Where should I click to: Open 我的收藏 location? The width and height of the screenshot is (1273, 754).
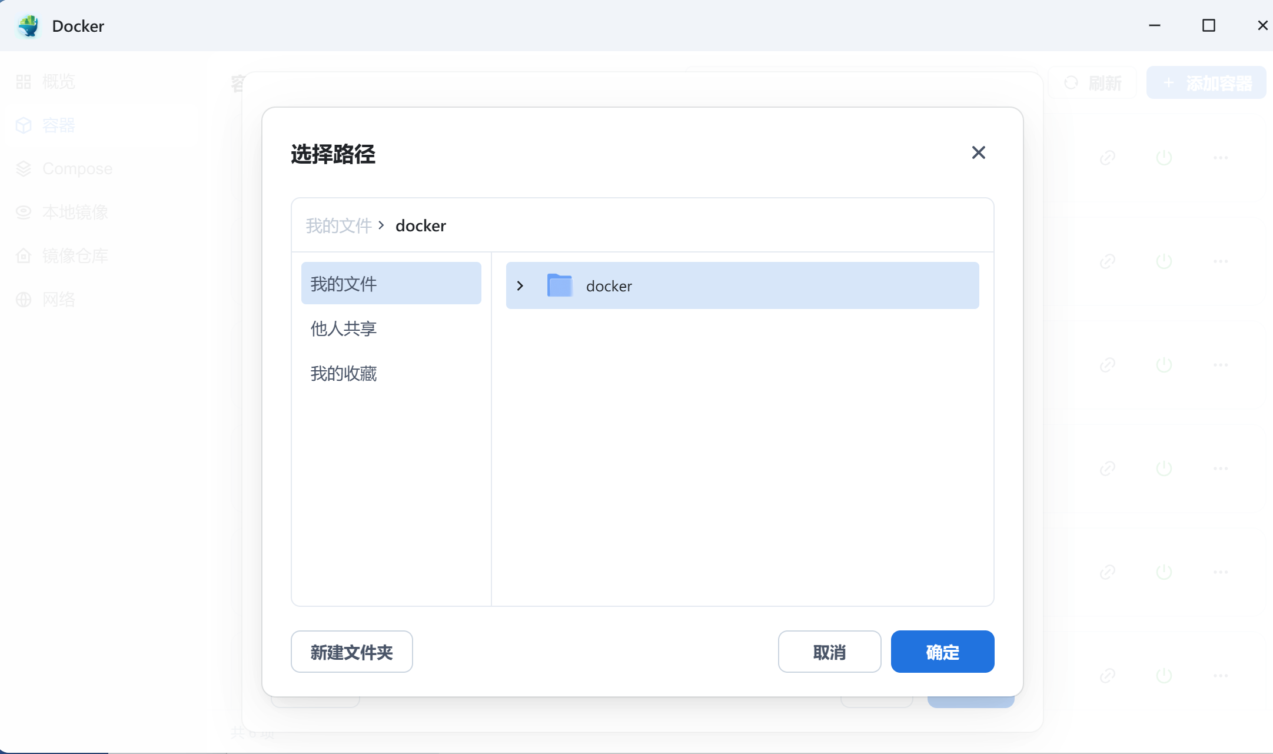[344, 374]
